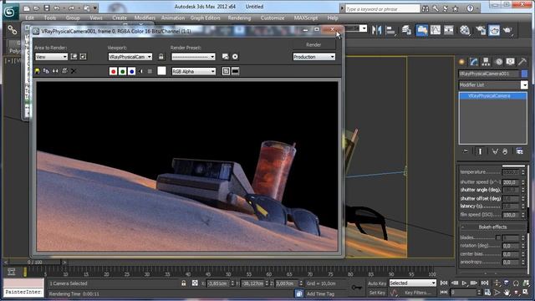Toggle the Selection Lock padlock in status bar
535x301 pixels.
click(184, 283)
